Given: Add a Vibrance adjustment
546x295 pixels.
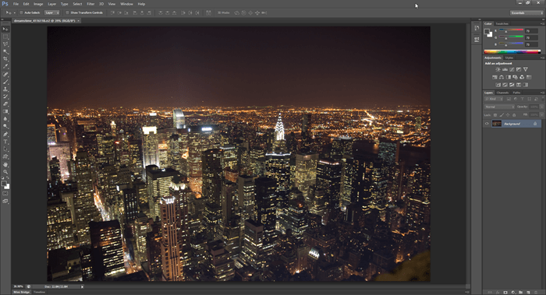Looking at the screenshot, I should coord(526,69).
